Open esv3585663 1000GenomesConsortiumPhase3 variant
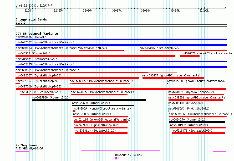Viewport: 234px width, 161px height. point(47,48)
